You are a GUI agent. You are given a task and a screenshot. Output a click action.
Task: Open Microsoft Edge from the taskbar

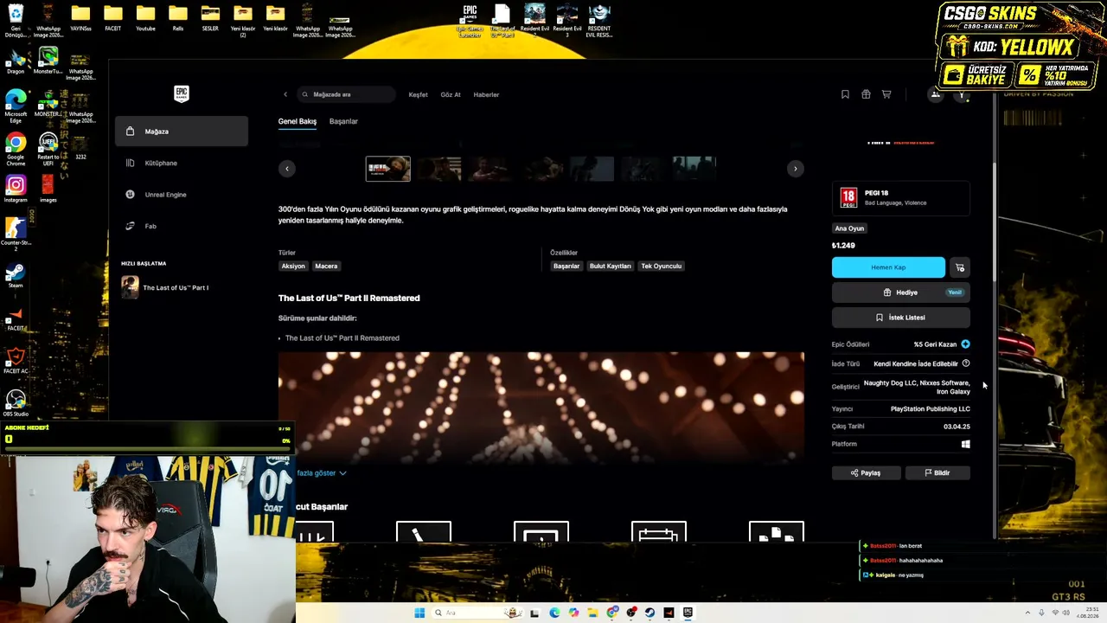click(554, 613)
